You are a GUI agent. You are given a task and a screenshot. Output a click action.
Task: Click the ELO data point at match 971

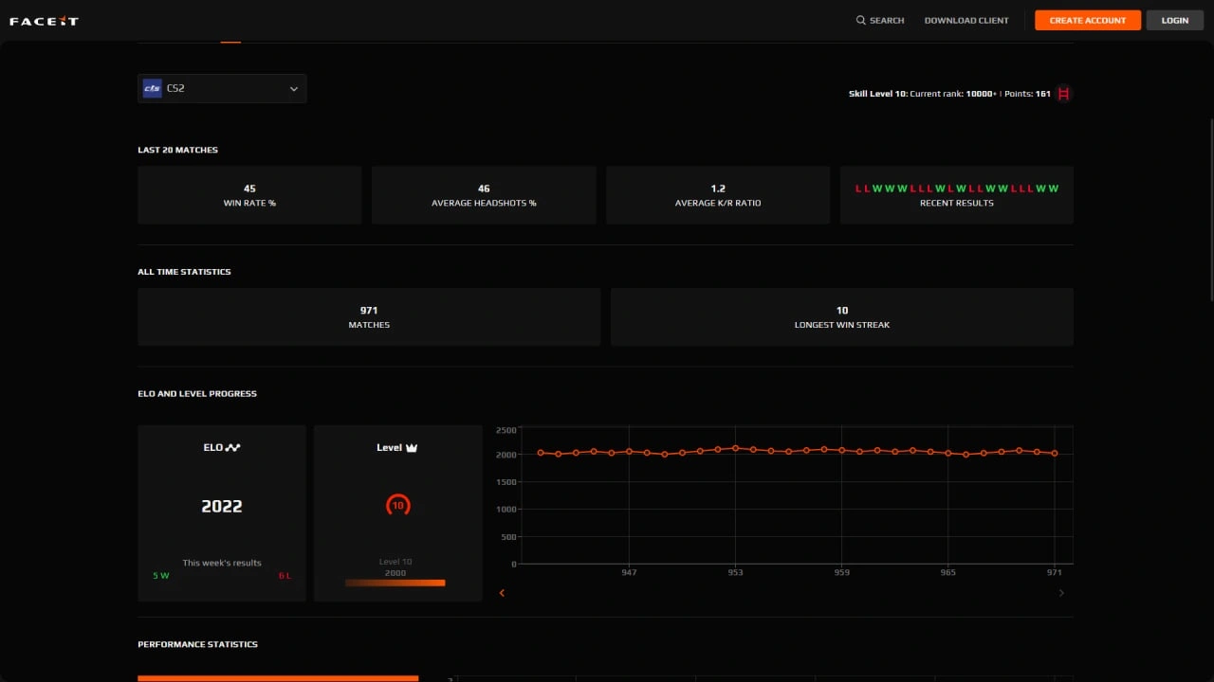click(1055, 453)
